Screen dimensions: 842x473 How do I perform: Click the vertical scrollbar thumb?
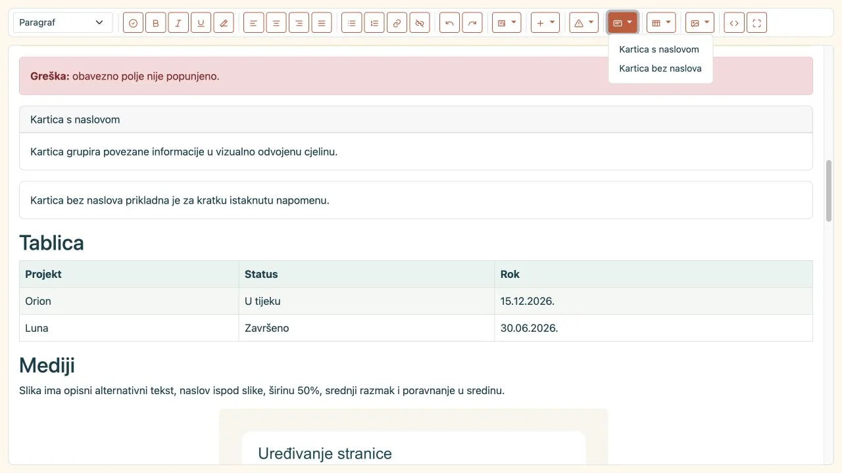[829, 190]
